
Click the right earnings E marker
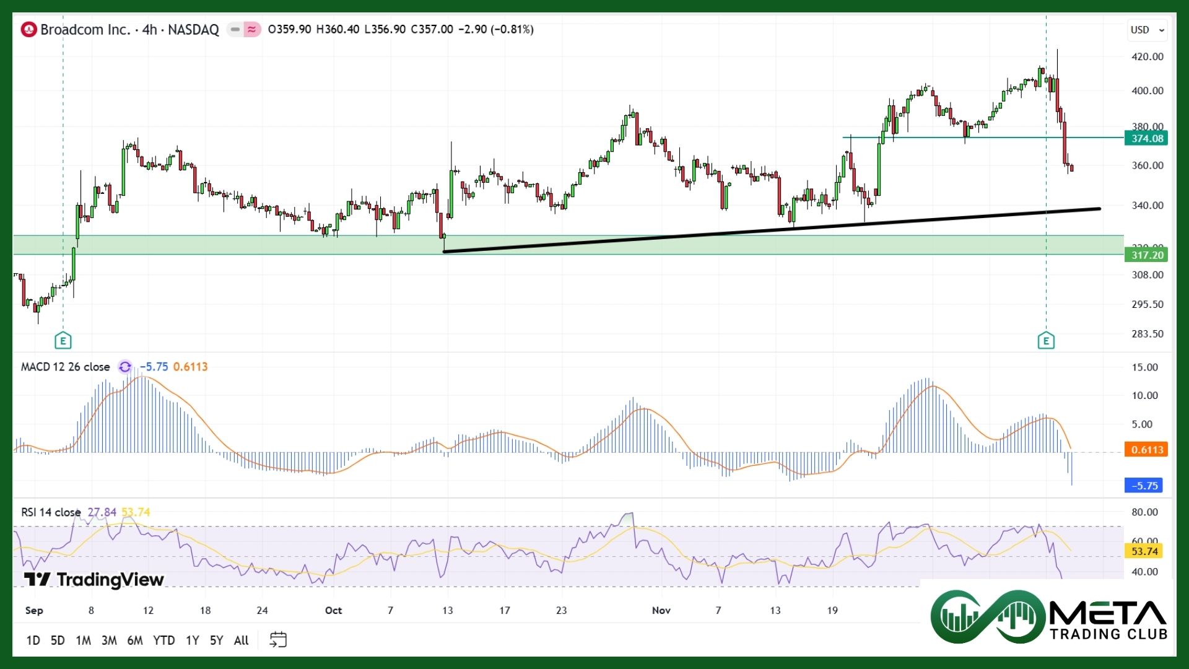[1045, 340]
